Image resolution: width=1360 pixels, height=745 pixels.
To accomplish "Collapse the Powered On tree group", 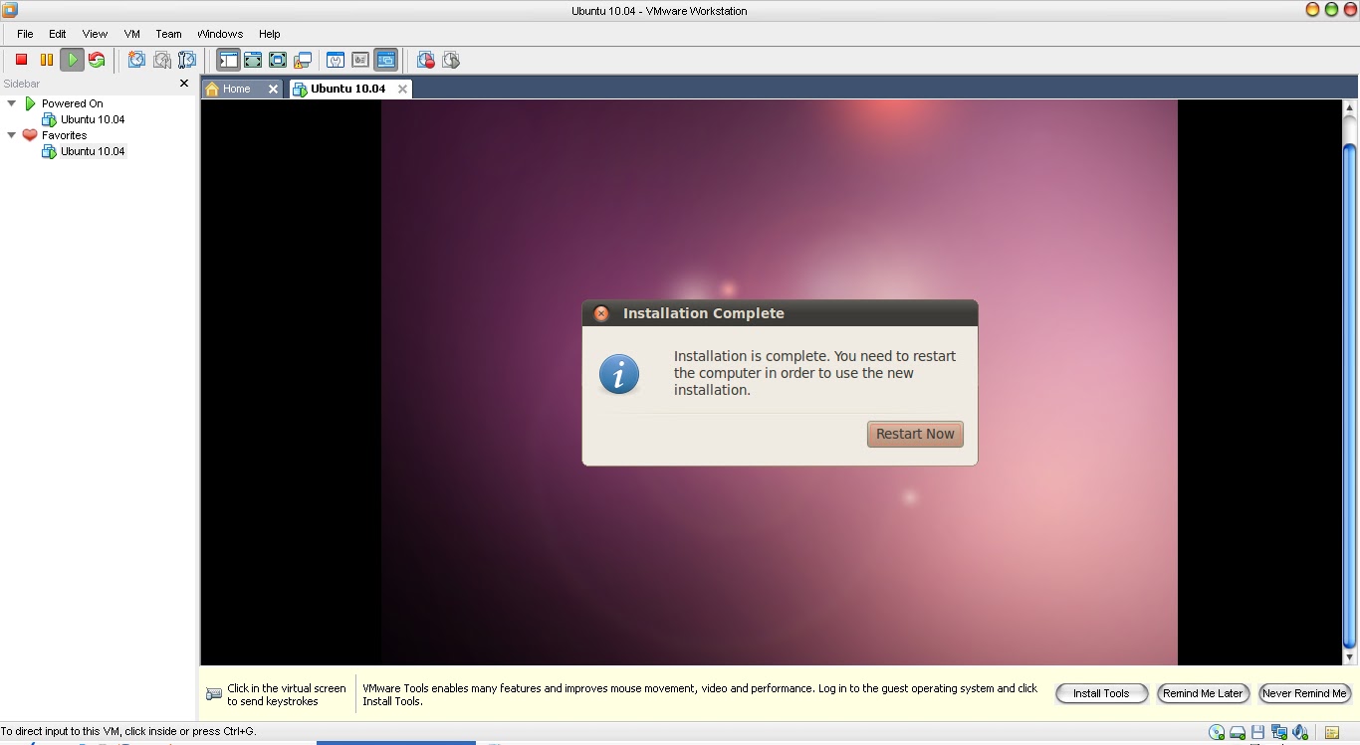I will pos(12,103).
